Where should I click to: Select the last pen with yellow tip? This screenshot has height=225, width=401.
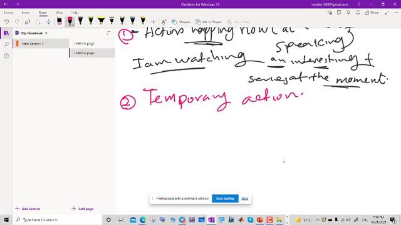tap(143, 21)
